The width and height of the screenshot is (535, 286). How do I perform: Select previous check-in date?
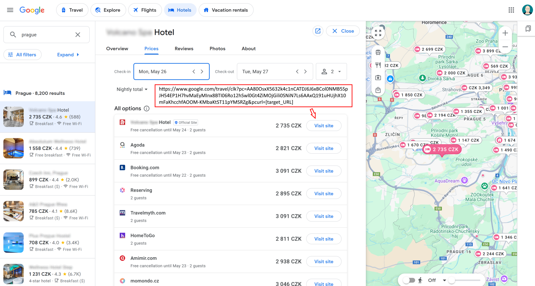coord(194,71)
